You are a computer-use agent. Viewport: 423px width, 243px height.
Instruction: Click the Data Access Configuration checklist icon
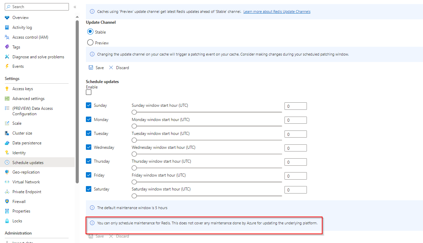coord(7,108)
